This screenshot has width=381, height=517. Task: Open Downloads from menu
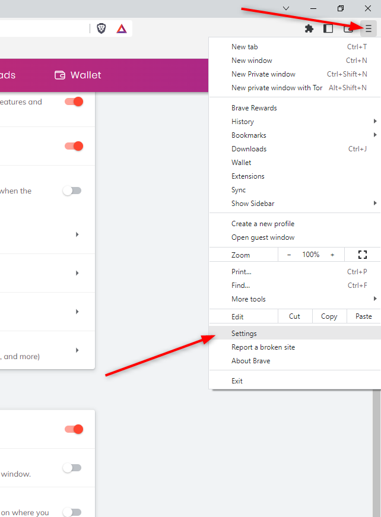294,149
